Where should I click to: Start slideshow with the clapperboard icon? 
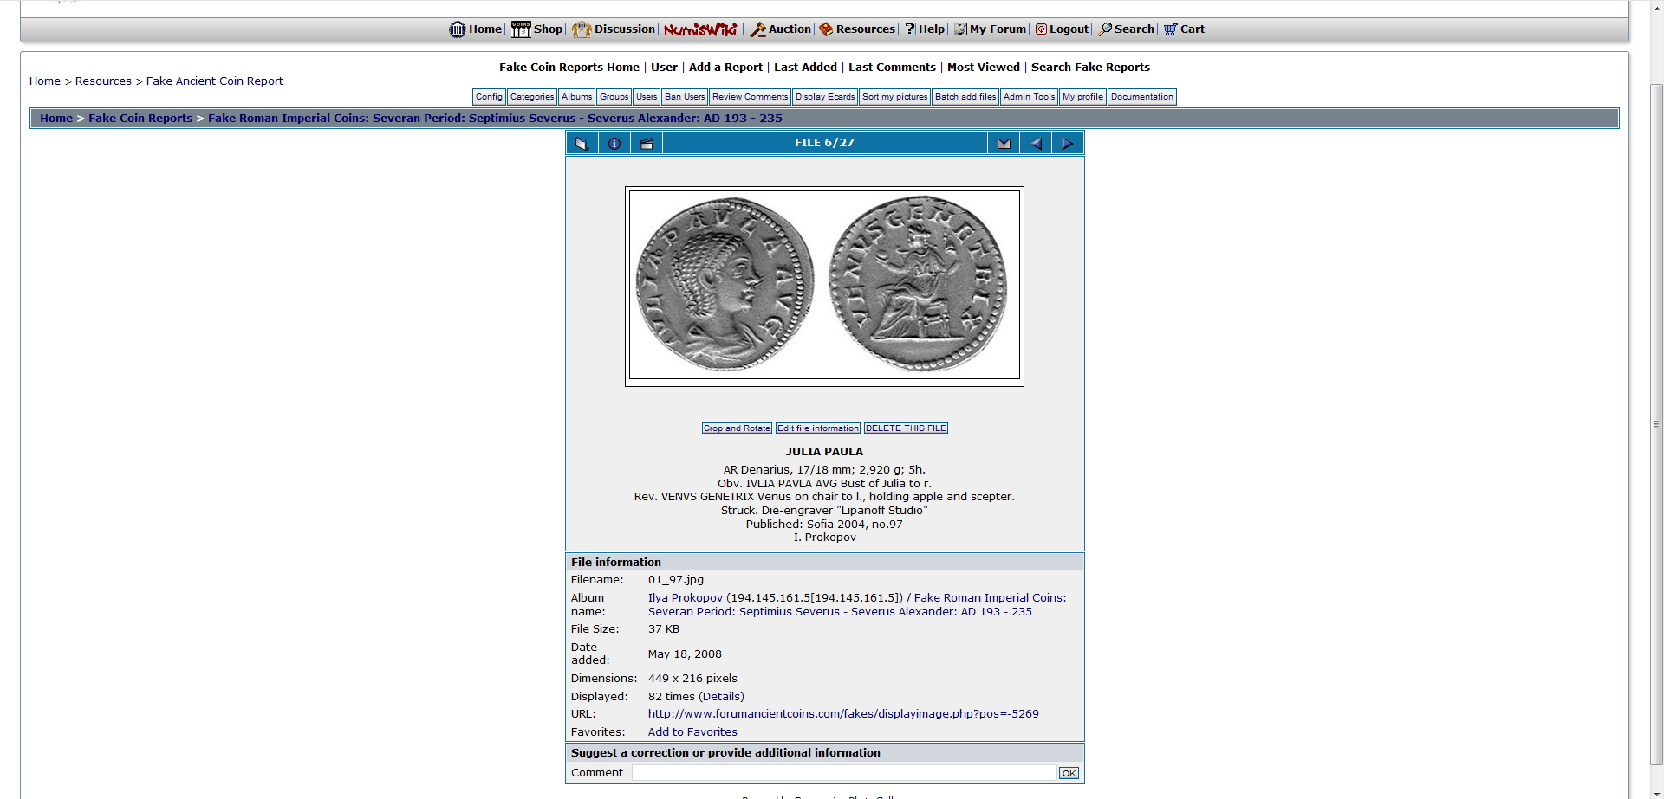[647, 144]
